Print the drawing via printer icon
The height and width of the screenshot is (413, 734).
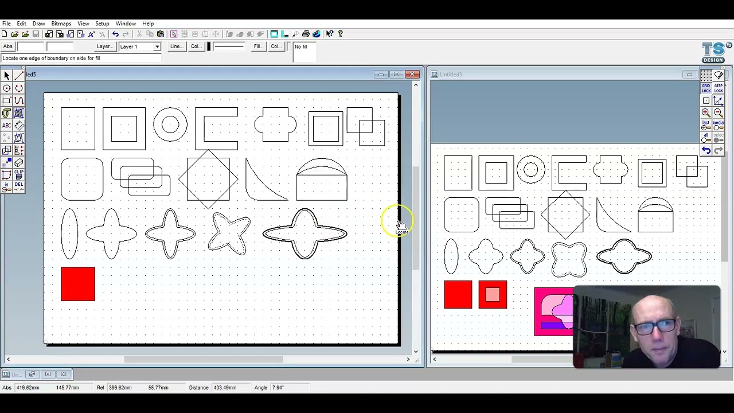[x=306, y=34]
